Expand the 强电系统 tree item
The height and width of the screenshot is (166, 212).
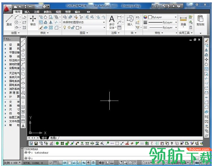[x=5, y=81]
